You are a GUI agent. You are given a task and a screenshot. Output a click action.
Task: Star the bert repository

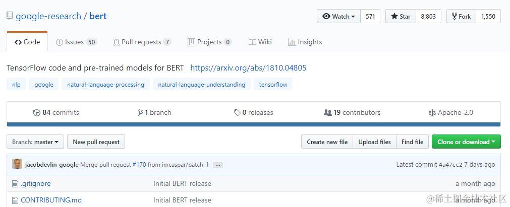point(401,16)
